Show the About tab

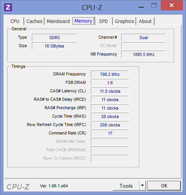pos(145,21)
